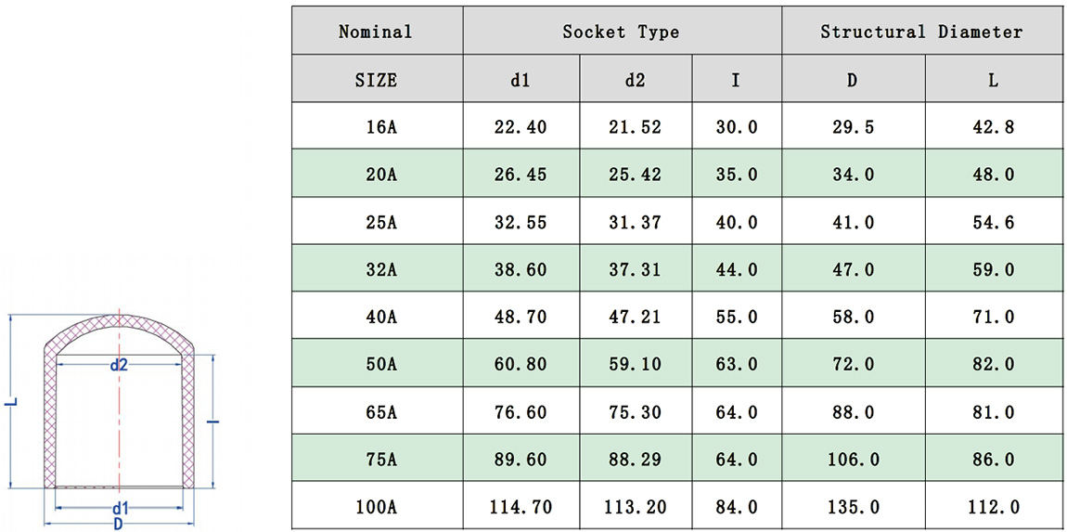Click the 16A size row label
This screenshot has width=1067, height=532.
pos(376,127)
